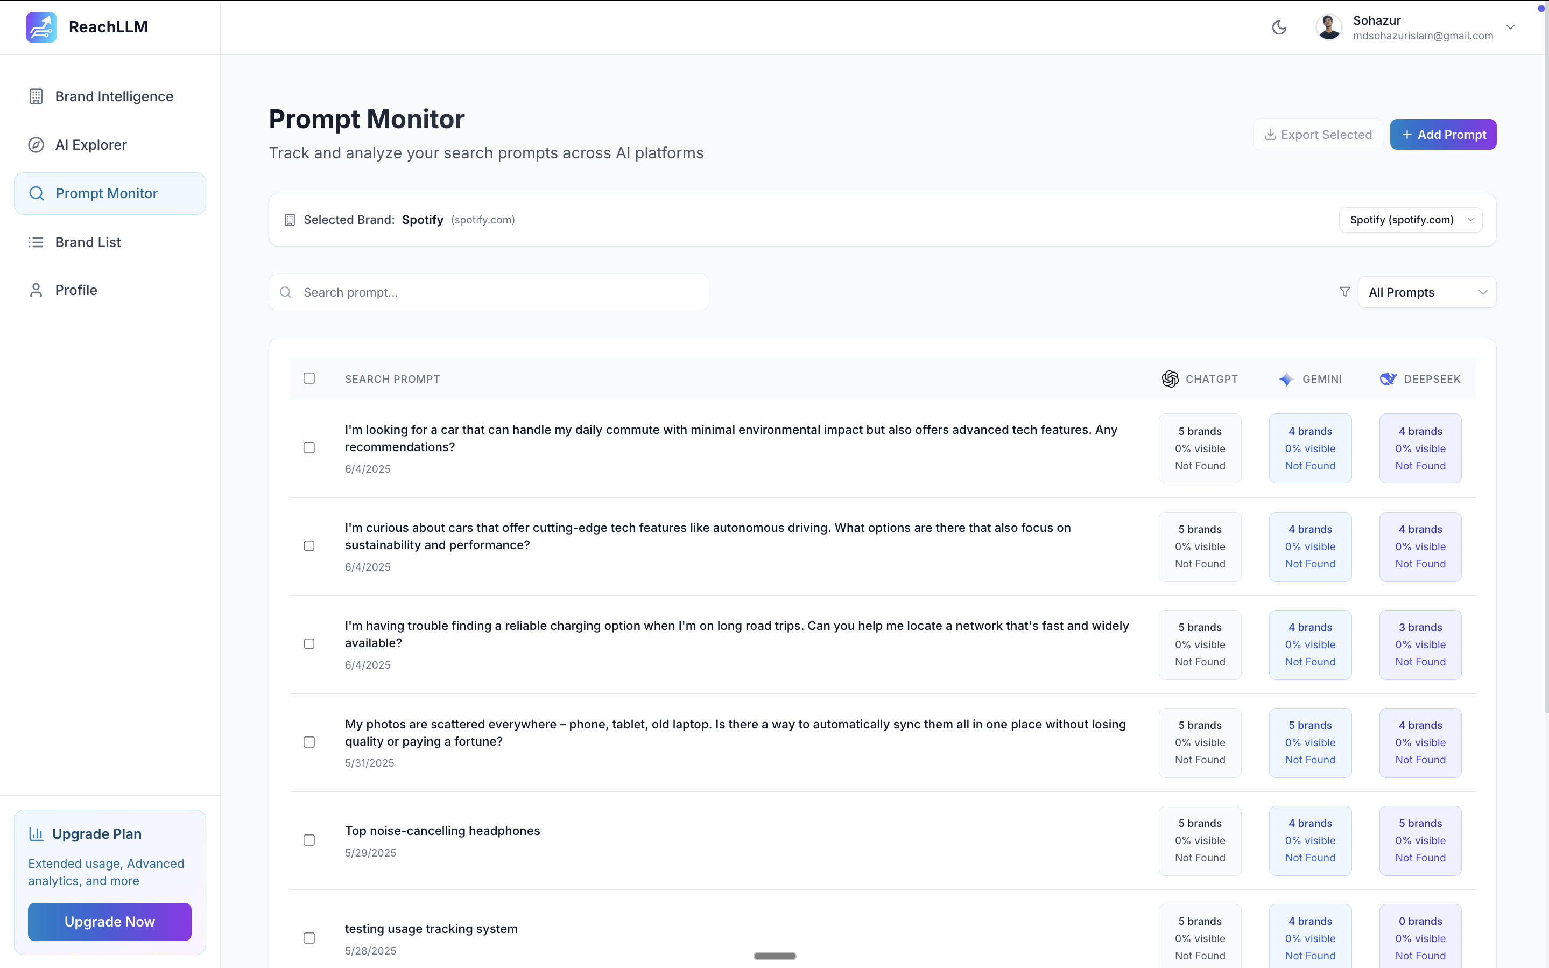The height and width of the screenshot is (968, 1549).
Task: Click the ChatGPT logo in table header
Action: pos(1170,379)
